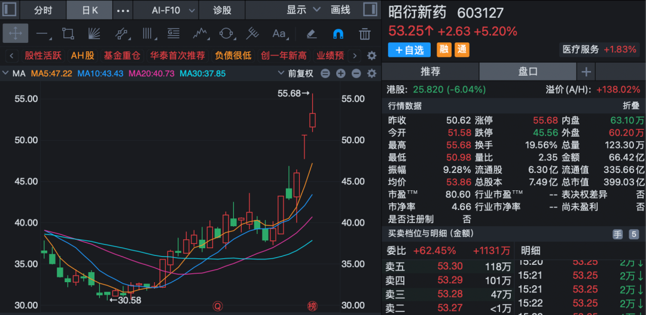Click MA10:43.43 indicator label

click(100, 73)
